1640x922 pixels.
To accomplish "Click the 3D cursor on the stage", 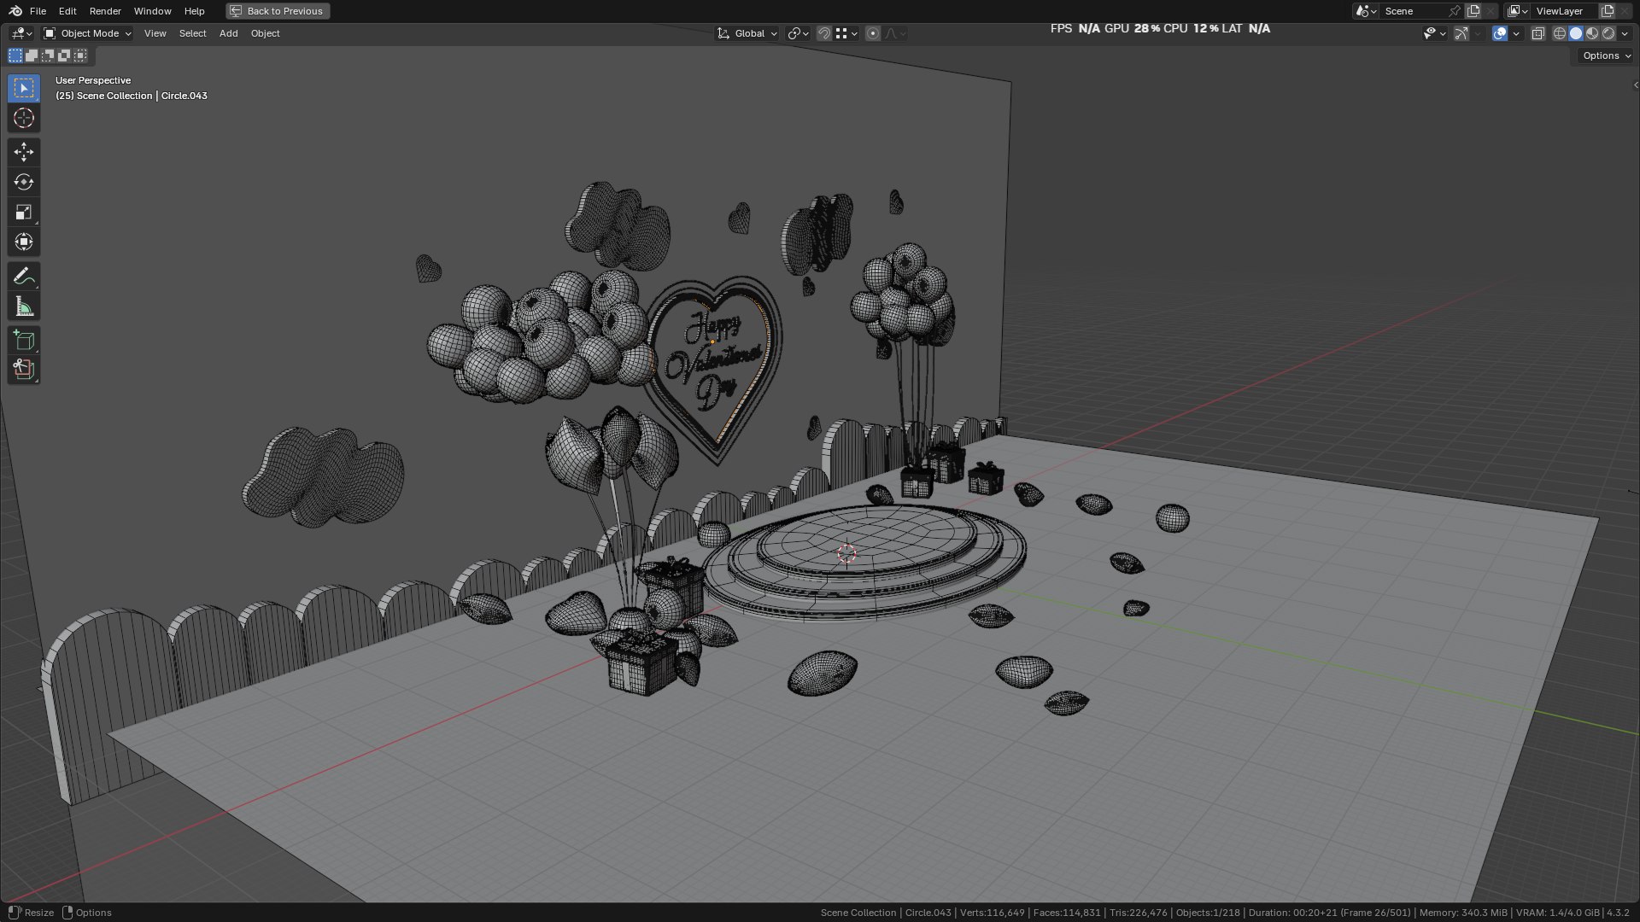I will click(x=846, y=554).
